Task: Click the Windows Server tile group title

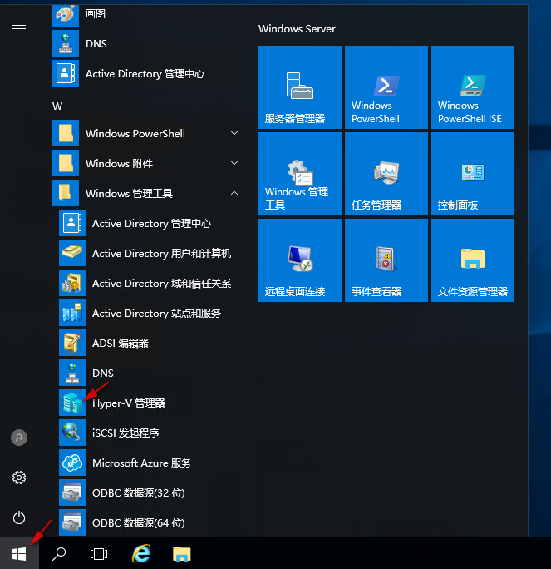Action: (297, 29)
